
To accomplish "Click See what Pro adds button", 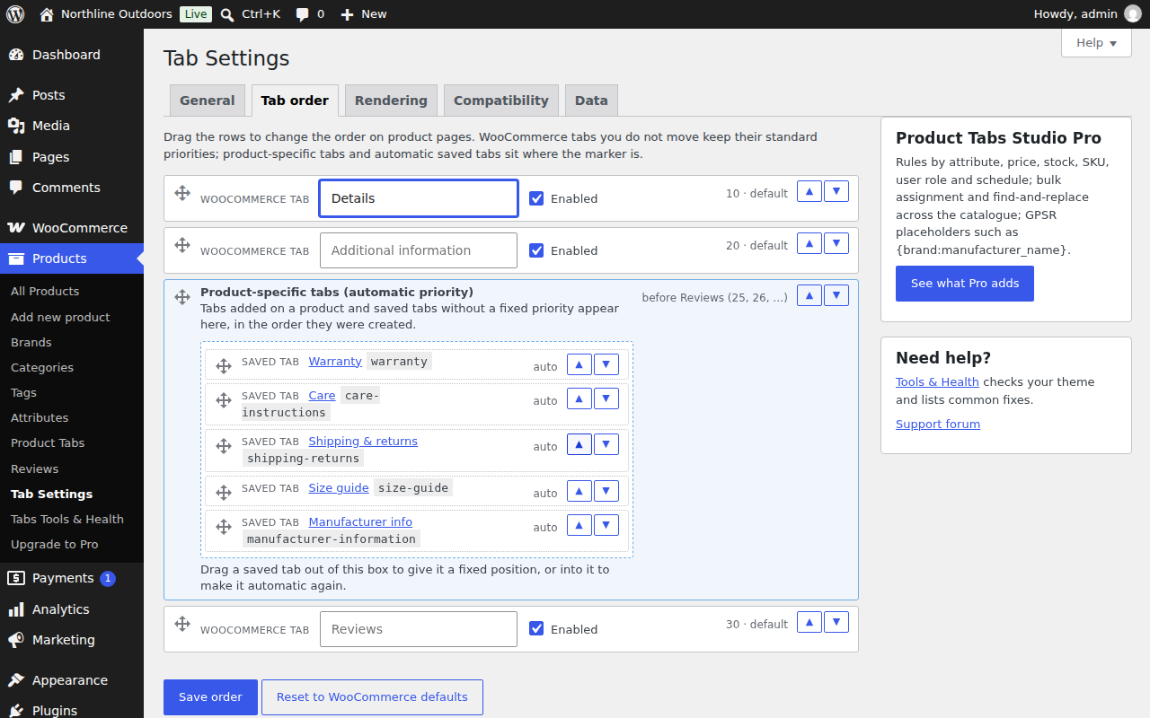I will point(965,284).
